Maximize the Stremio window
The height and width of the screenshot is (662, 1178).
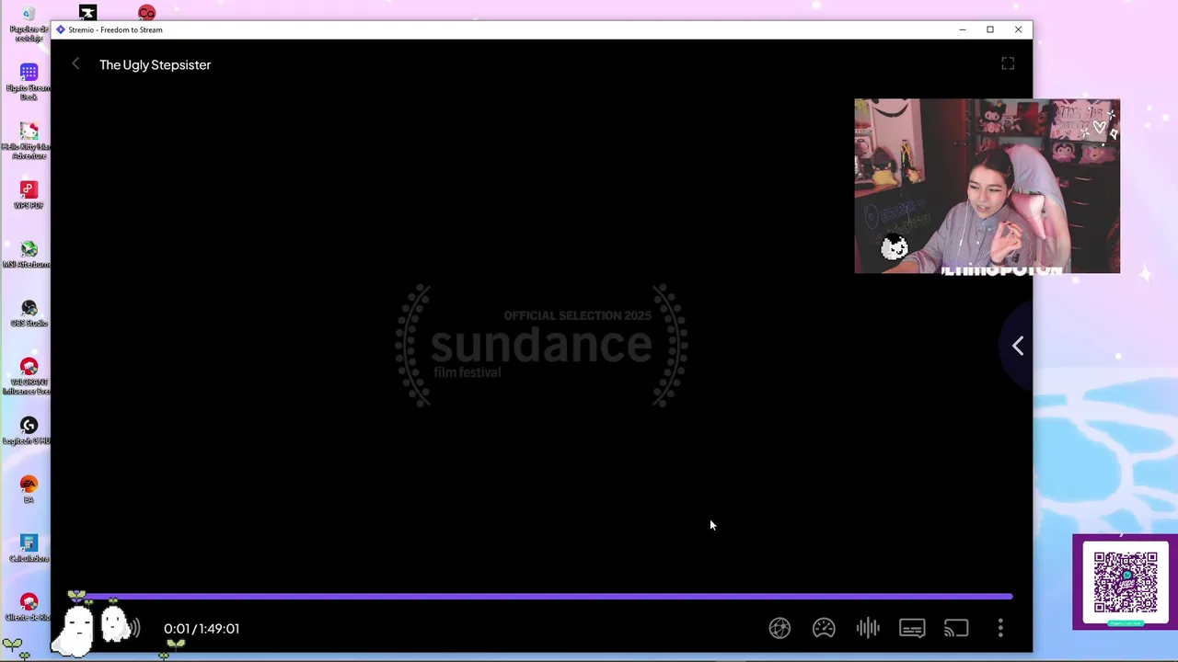click(990, 29)
